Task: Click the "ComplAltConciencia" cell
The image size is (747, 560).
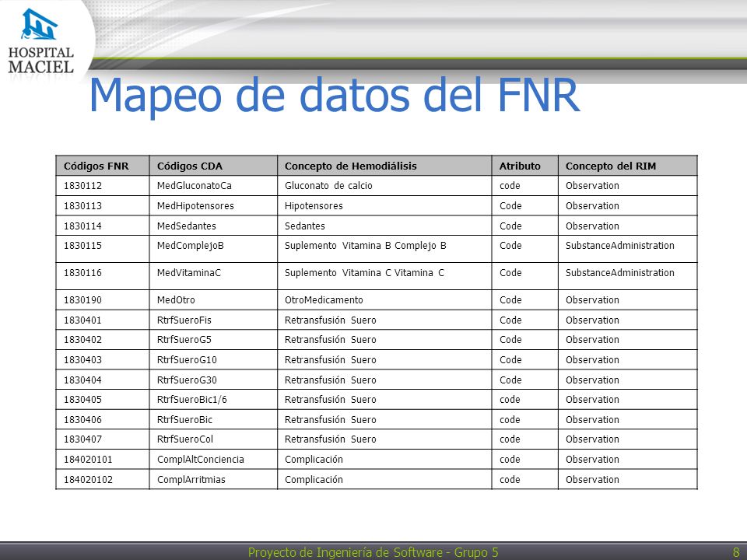Action: 213,460
